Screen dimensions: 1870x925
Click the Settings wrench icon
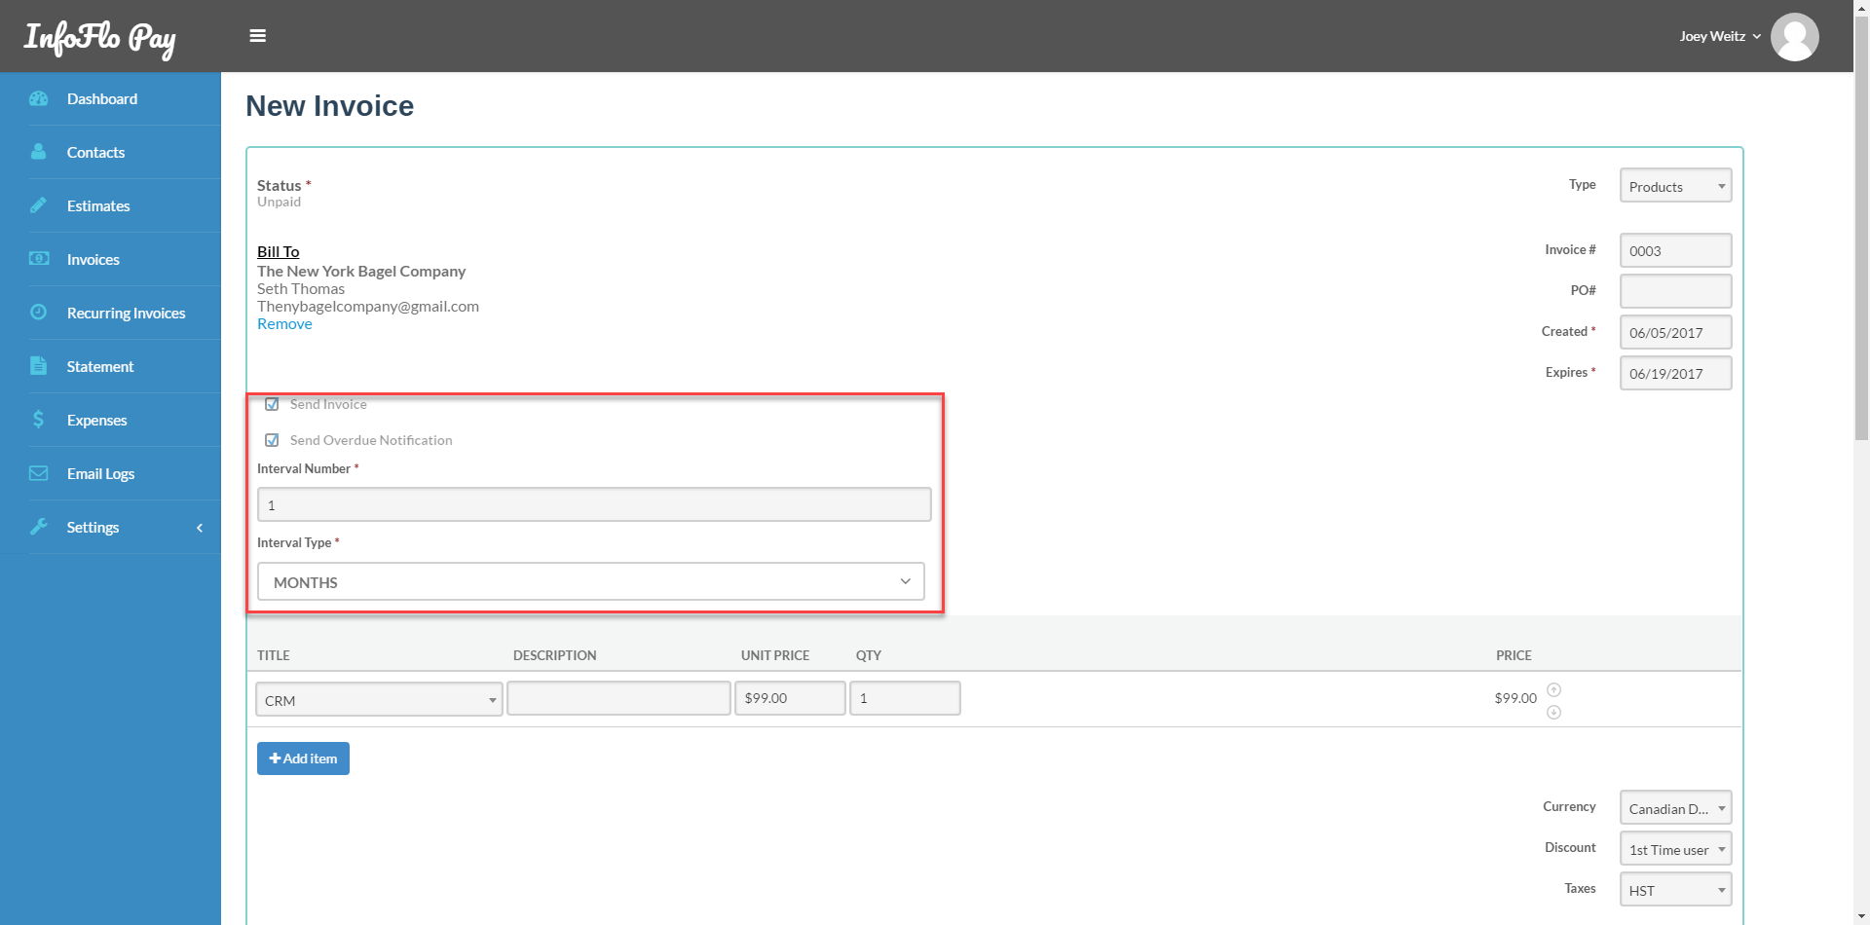point(39,527)
